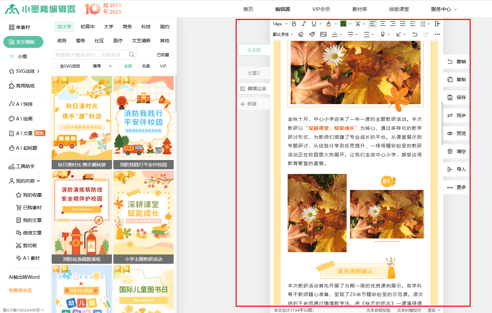Switch to the 初高中 template category tab
Screen dimensions: 492x313
tap(87, 27)
